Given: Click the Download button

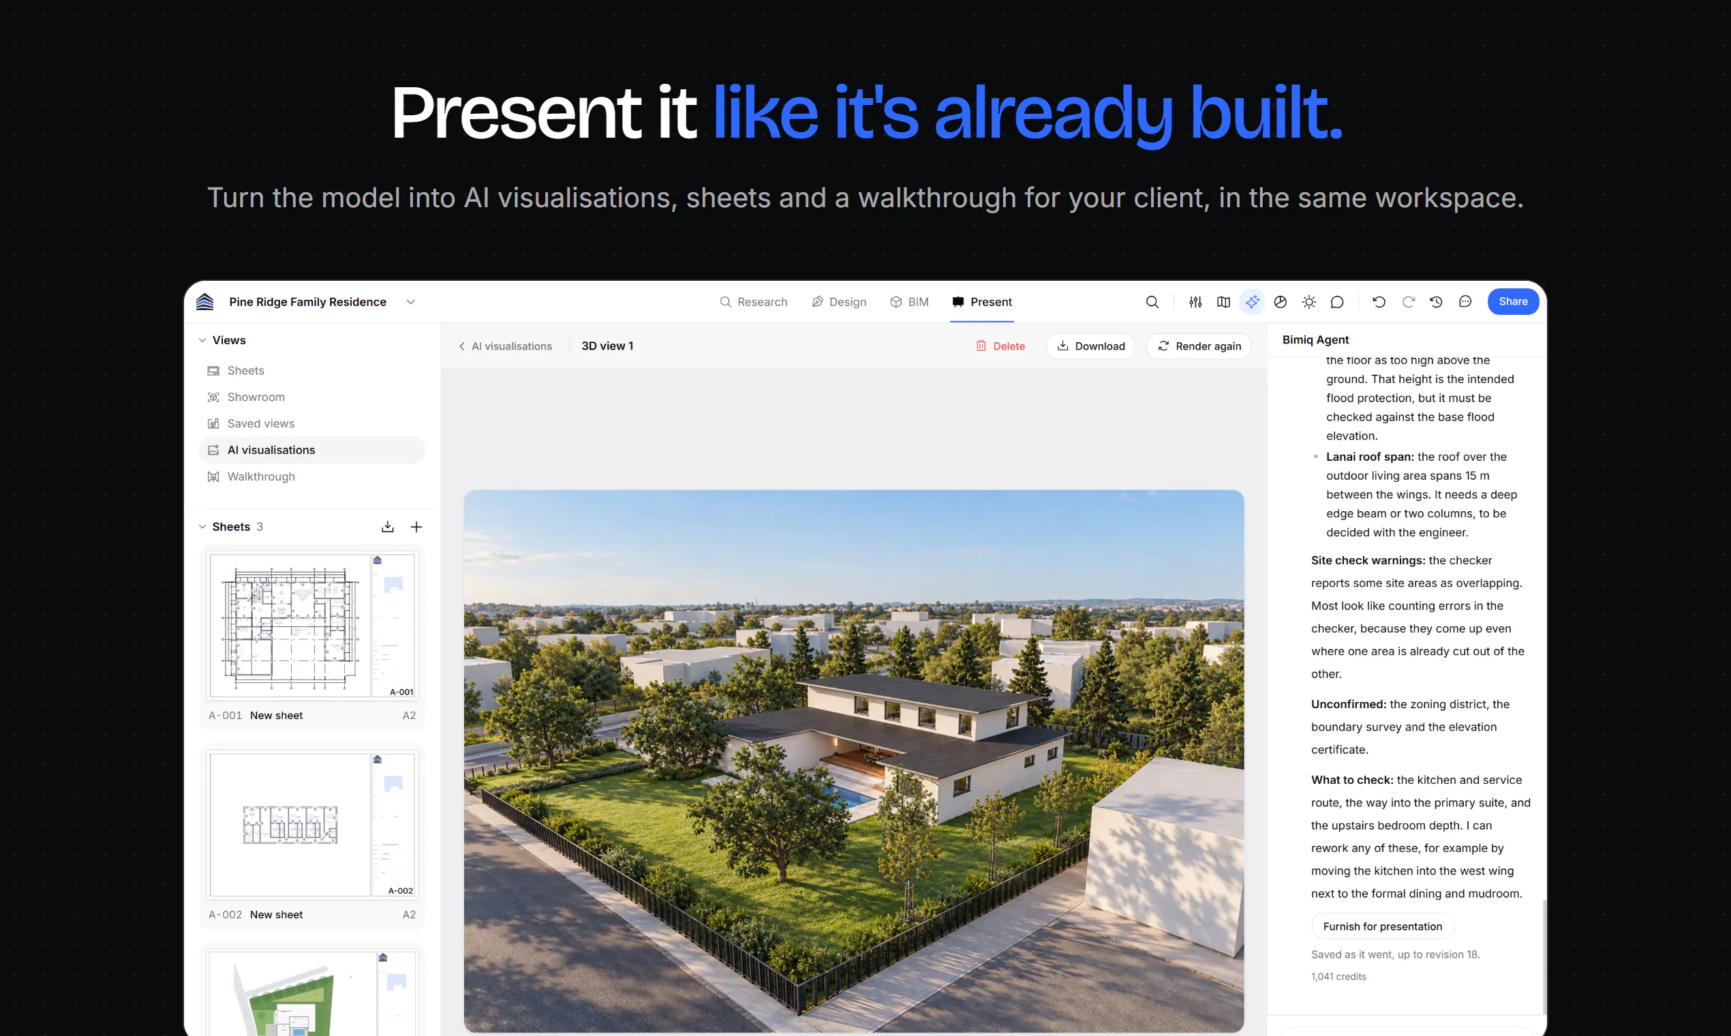Looking at the screenshot, I should pos(1090,346).
